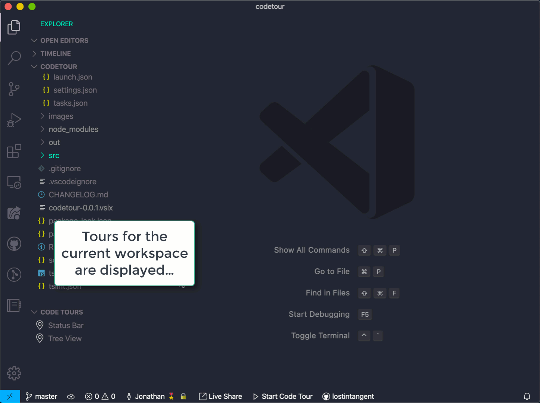
Task: Open the notebook-style activity bar icon
Action: pyautogui.click(x=14, y=306)
